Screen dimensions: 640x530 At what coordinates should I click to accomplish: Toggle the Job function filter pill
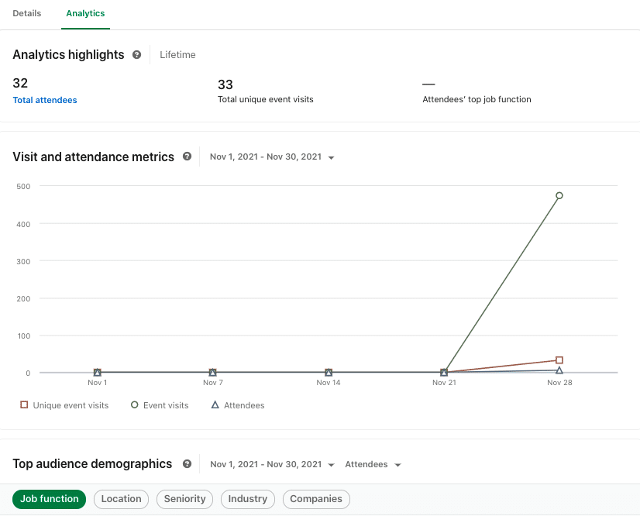(x=50, y=499)
